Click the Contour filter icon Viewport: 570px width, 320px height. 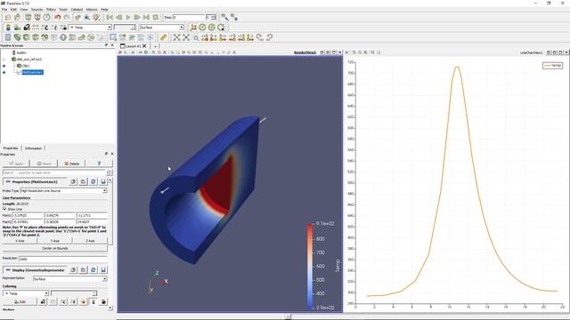pyautogui.click(x=17, y=37)
